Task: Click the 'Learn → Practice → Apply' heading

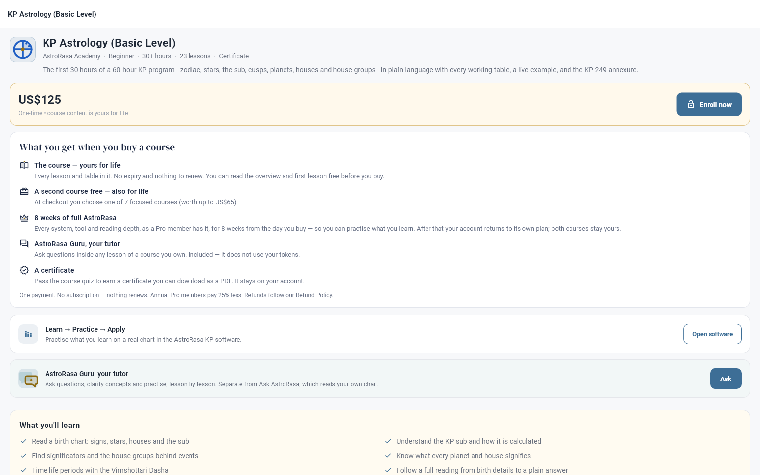Action: coord(85,329)
